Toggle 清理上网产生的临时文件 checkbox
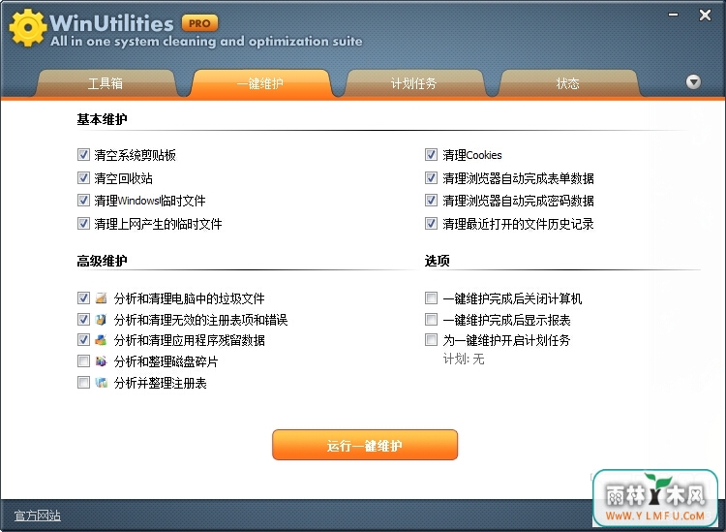The image size is (726, 532). (83, 224)
